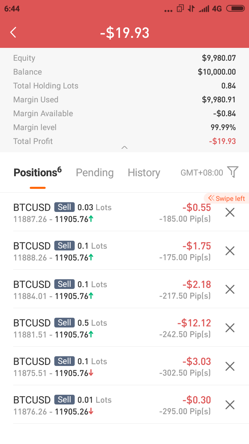Switch to the Pending tab
The image size is (249, 444).
coord(95,173)
